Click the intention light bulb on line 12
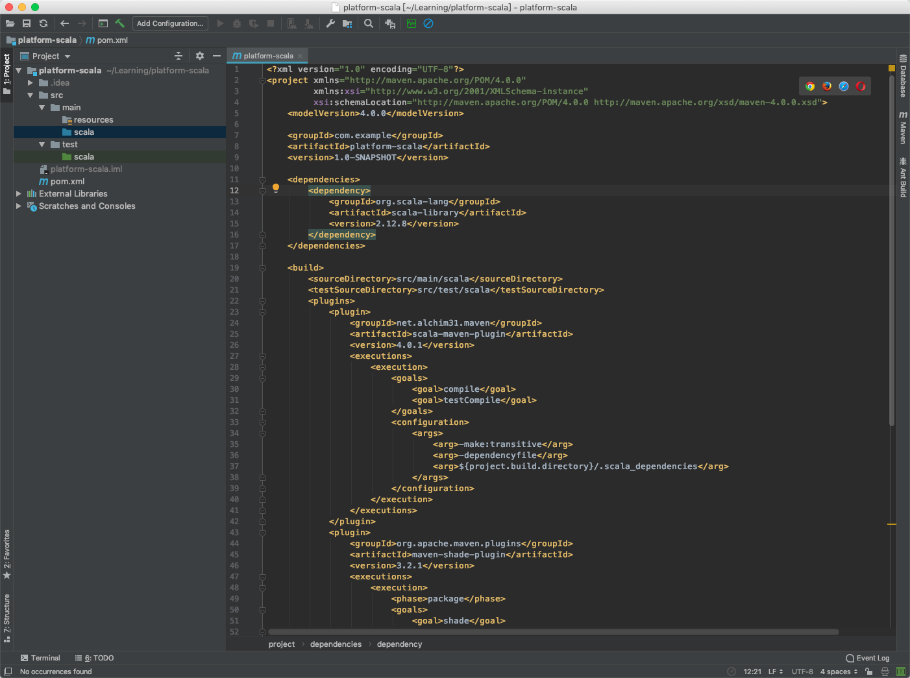This screenshot has width=910, height=678. tap(276, 188)
